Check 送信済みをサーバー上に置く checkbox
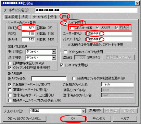Viewport: 141px width, 124px height. pos(10,95)
